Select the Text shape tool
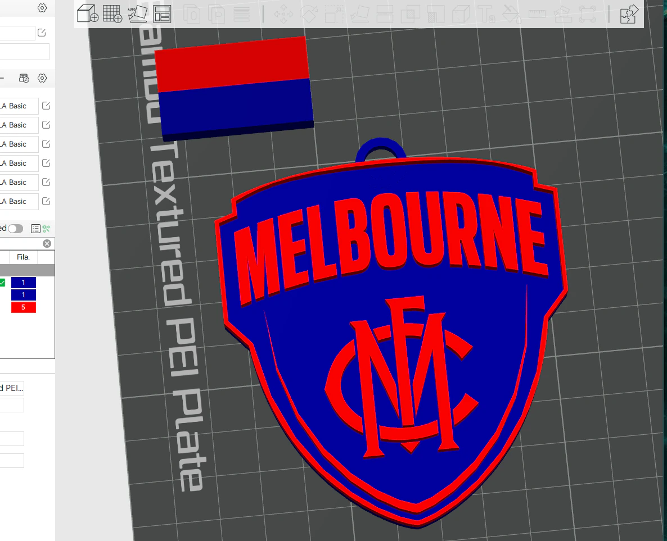The image size is (667, 541). 486,14
